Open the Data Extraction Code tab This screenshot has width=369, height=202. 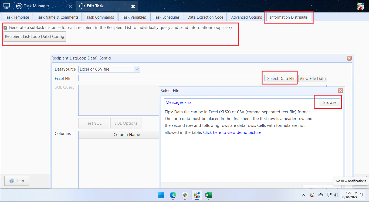click(205, 17)
